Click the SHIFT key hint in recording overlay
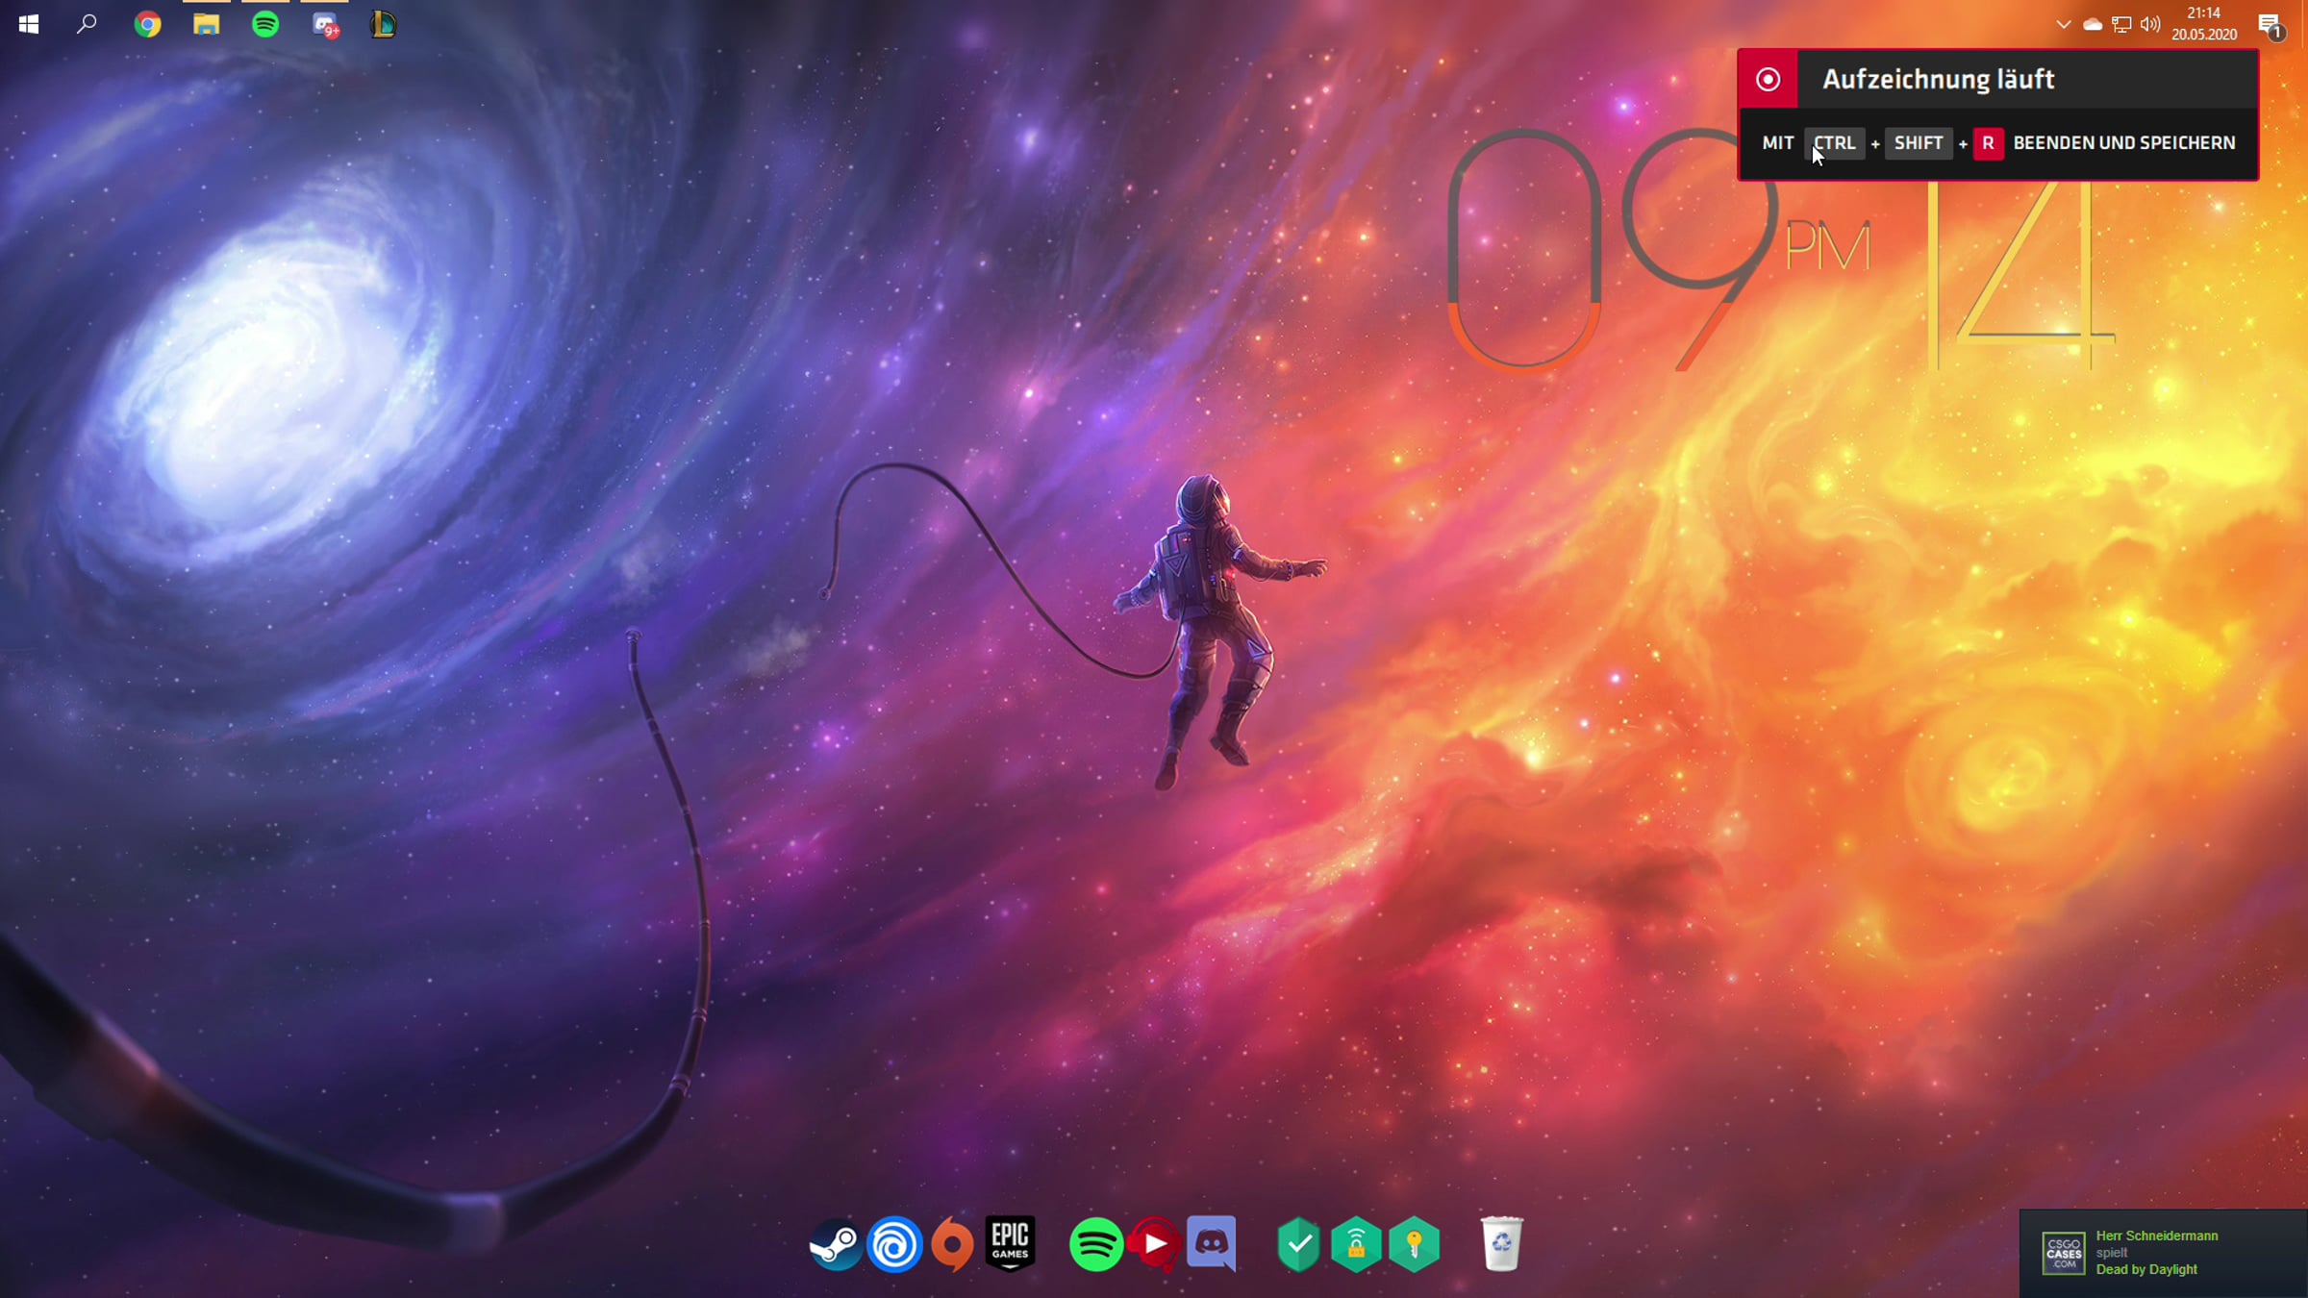 1919,143
